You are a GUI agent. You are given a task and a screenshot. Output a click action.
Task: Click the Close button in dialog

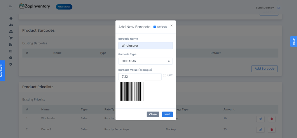coord(153,114)
